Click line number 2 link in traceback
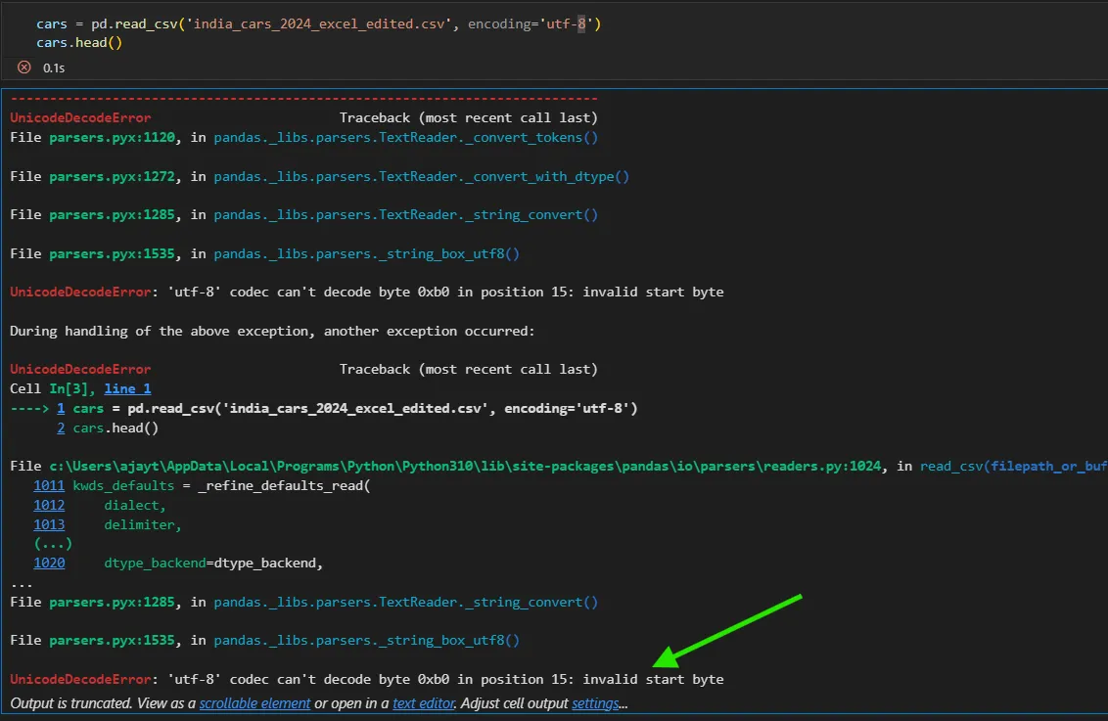The image size is (1108, 721). pyautogui.click(x=61, y=428)
